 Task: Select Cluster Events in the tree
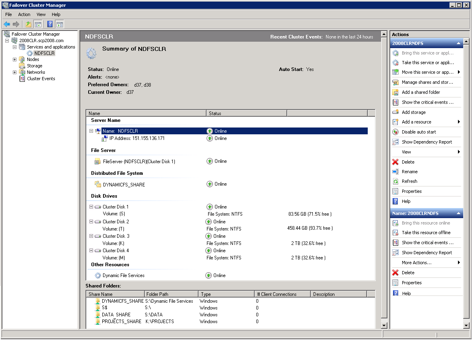click(41, 79)
